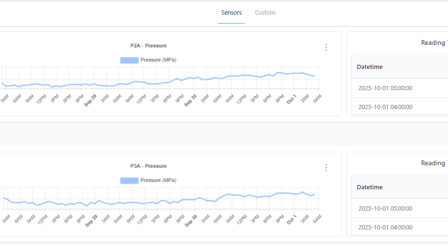Viewport: 448px width, 245px height.
Task: Select the 05:00:00 row in P2A reading table
Action: (385, 88)
